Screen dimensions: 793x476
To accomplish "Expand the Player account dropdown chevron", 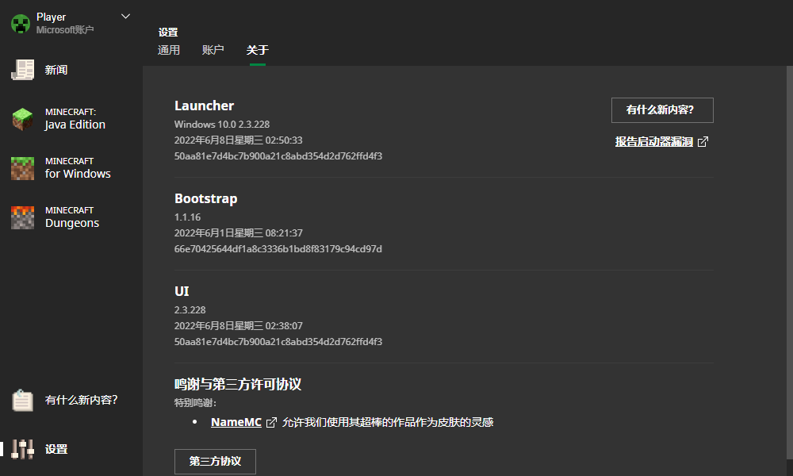I will pos(125,17).
